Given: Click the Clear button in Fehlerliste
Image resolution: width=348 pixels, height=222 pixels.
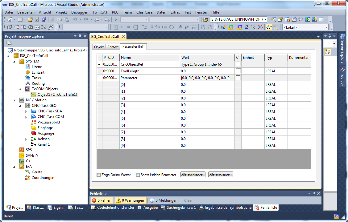Looking at the screenshot, I should click(x=188, y=200).
